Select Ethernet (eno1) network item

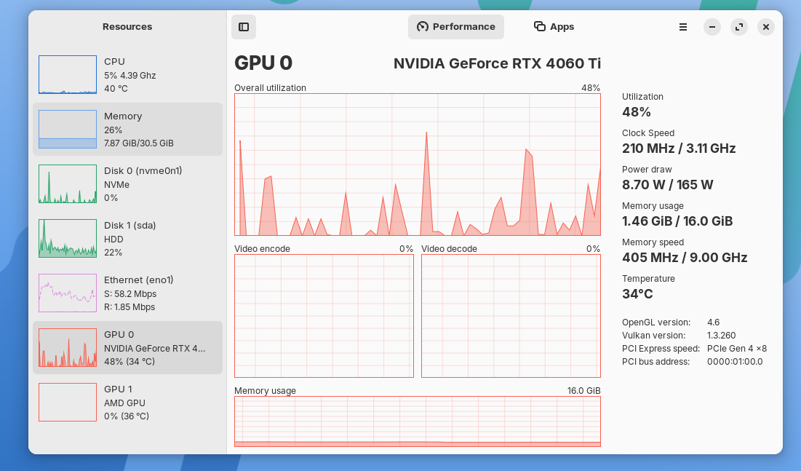click(x=127, y=293)
